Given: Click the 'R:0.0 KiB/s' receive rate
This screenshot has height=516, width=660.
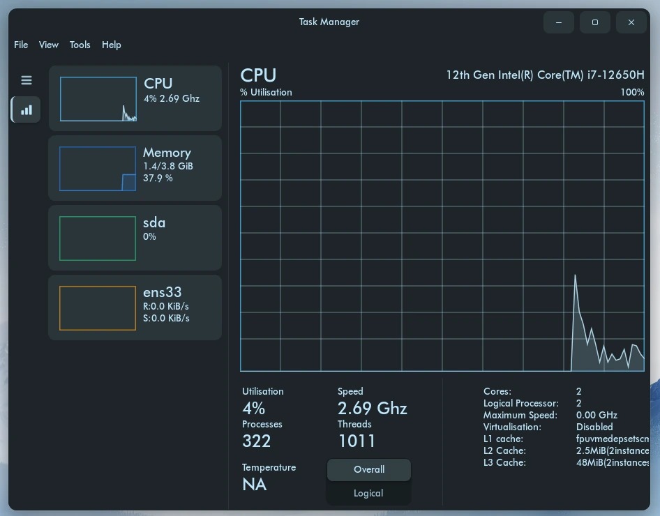Looking at the screenshot, I should coord(166,306).
